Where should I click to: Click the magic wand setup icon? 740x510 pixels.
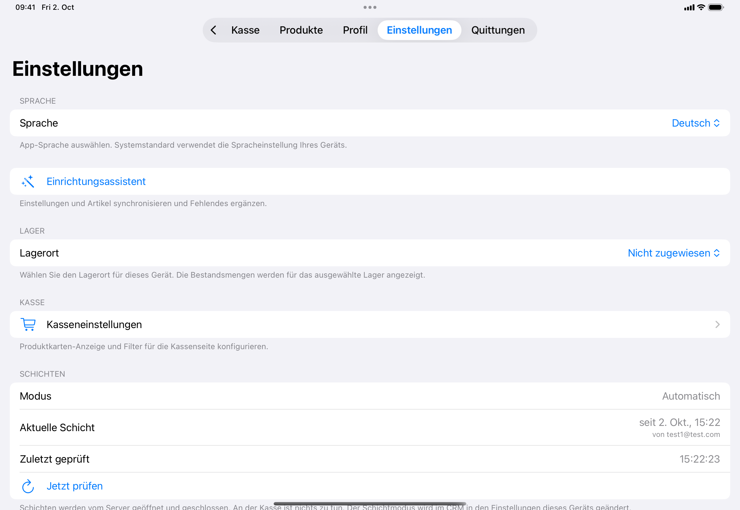click(28, 182)
